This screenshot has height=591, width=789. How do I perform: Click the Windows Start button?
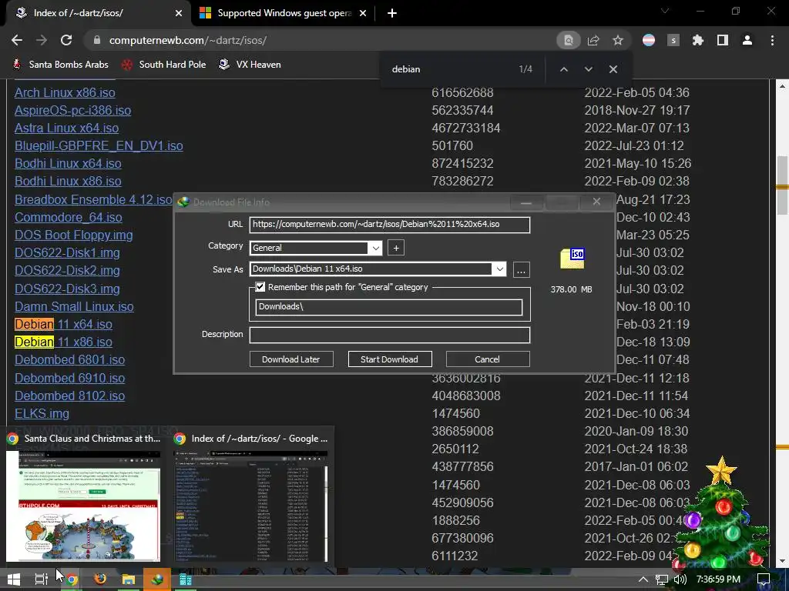[x=14, y=579]
